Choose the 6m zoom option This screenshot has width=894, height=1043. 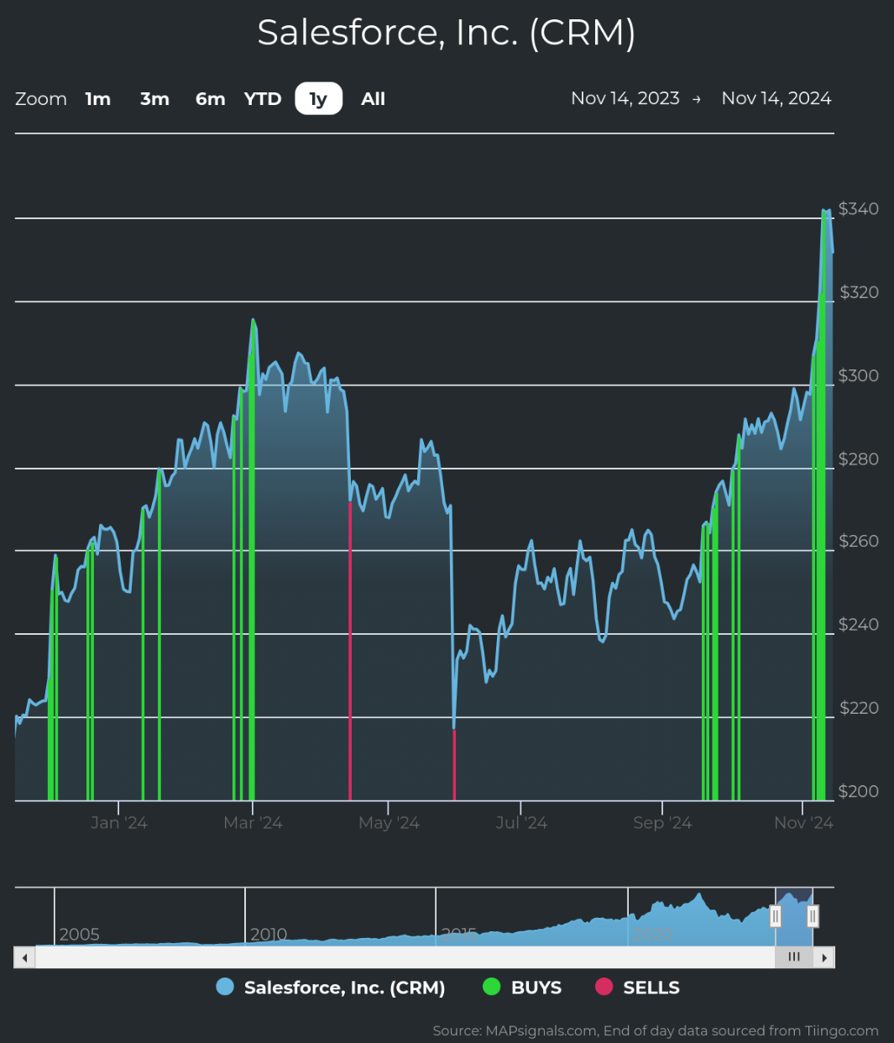[211, 99]
